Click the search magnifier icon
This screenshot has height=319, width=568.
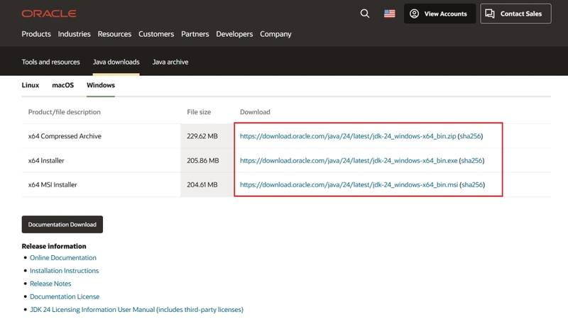click(365, 13)
